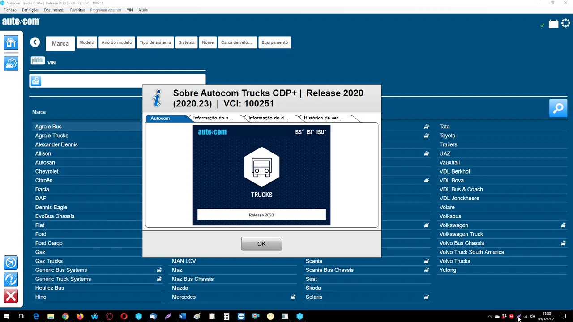Viewport: 573px width, 322px height.
Task: Open Firefox from taskbar
Action: (80, 316)
